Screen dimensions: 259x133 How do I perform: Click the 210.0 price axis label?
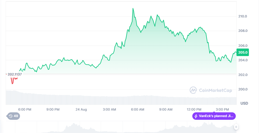243,16
